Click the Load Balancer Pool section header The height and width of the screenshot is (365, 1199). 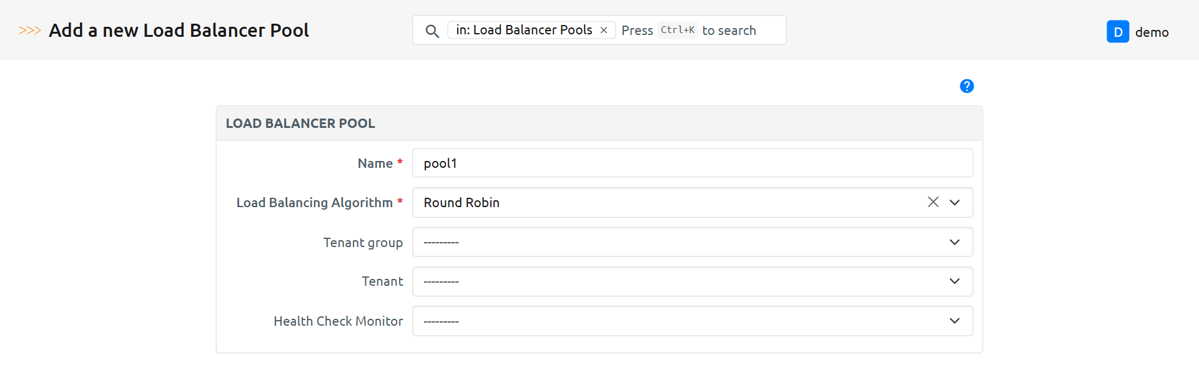click(300, 124)
